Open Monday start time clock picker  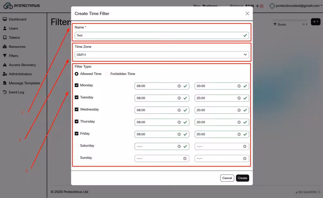179,86
